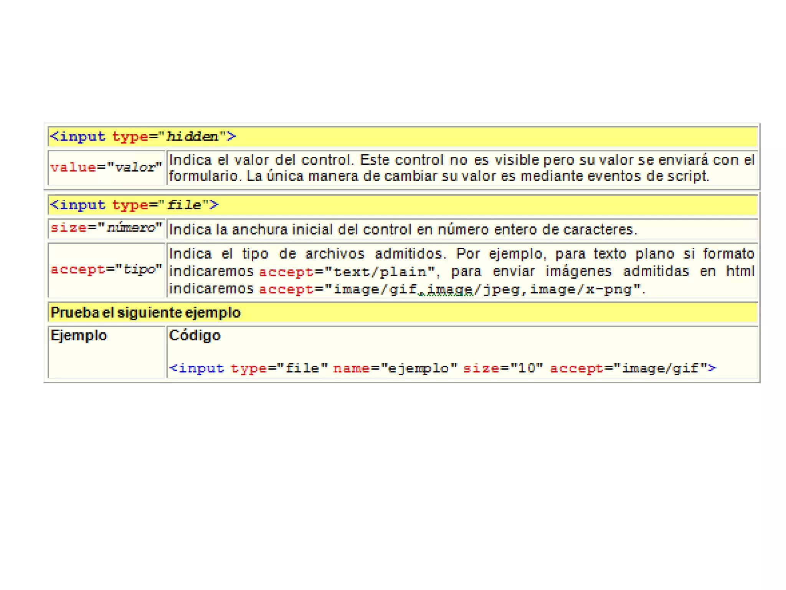This screenshot has height=590, width=786.
Task: Select the size="número" attribute cell
Action: pyautogui.click(x=106, y=228)
